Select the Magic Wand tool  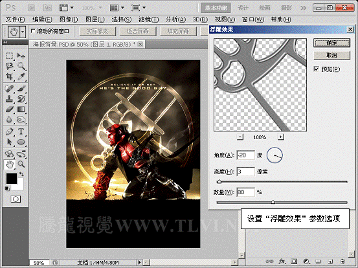pos(21,66)
